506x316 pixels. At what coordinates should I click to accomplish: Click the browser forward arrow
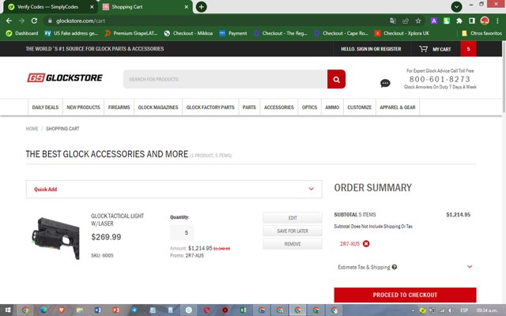coord(21,21)
